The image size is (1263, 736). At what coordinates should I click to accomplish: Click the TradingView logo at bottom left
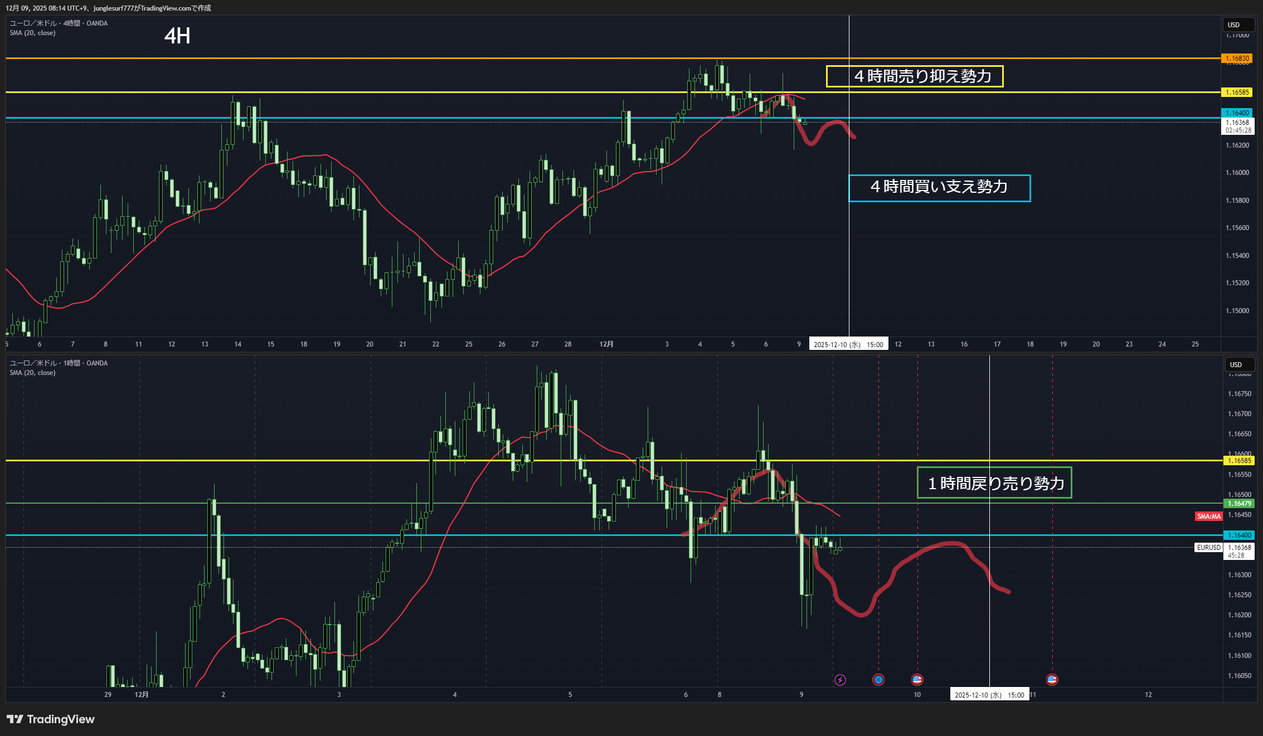pyautogui.click(x=51, y=719)
